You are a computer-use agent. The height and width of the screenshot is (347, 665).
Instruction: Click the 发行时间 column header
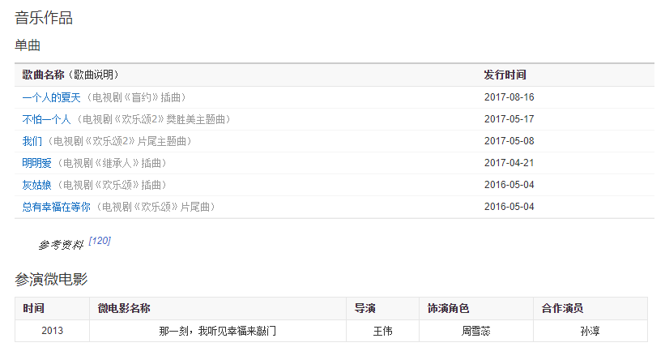point(505,75)
